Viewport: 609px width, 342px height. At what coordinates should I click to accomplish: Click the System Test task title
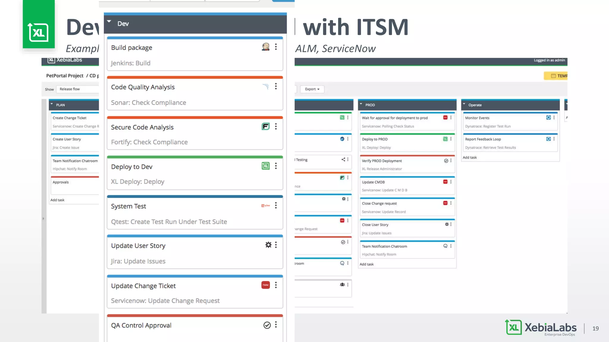click(x=128, y=206)
